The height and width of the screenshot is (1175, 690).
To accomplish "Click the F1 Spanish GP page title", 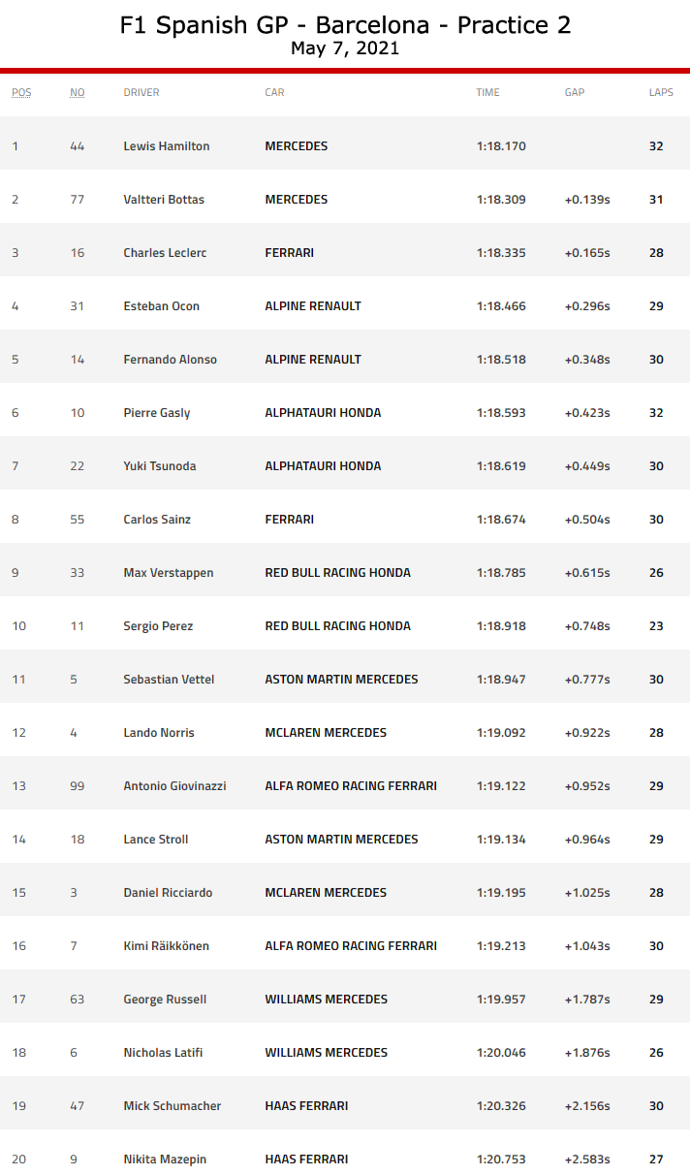I will (x=345, y=25).
